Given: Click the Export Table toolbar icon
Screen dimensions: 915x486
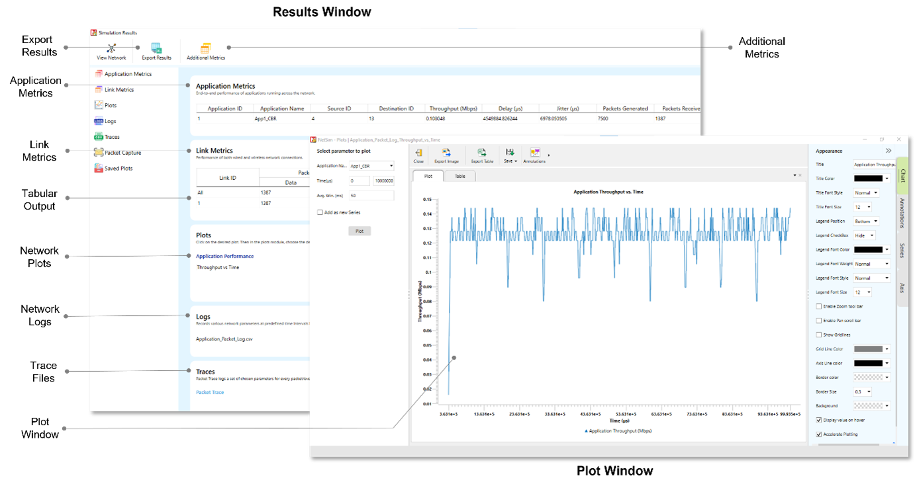Looking at the screenshot, I should pos(482,153).
